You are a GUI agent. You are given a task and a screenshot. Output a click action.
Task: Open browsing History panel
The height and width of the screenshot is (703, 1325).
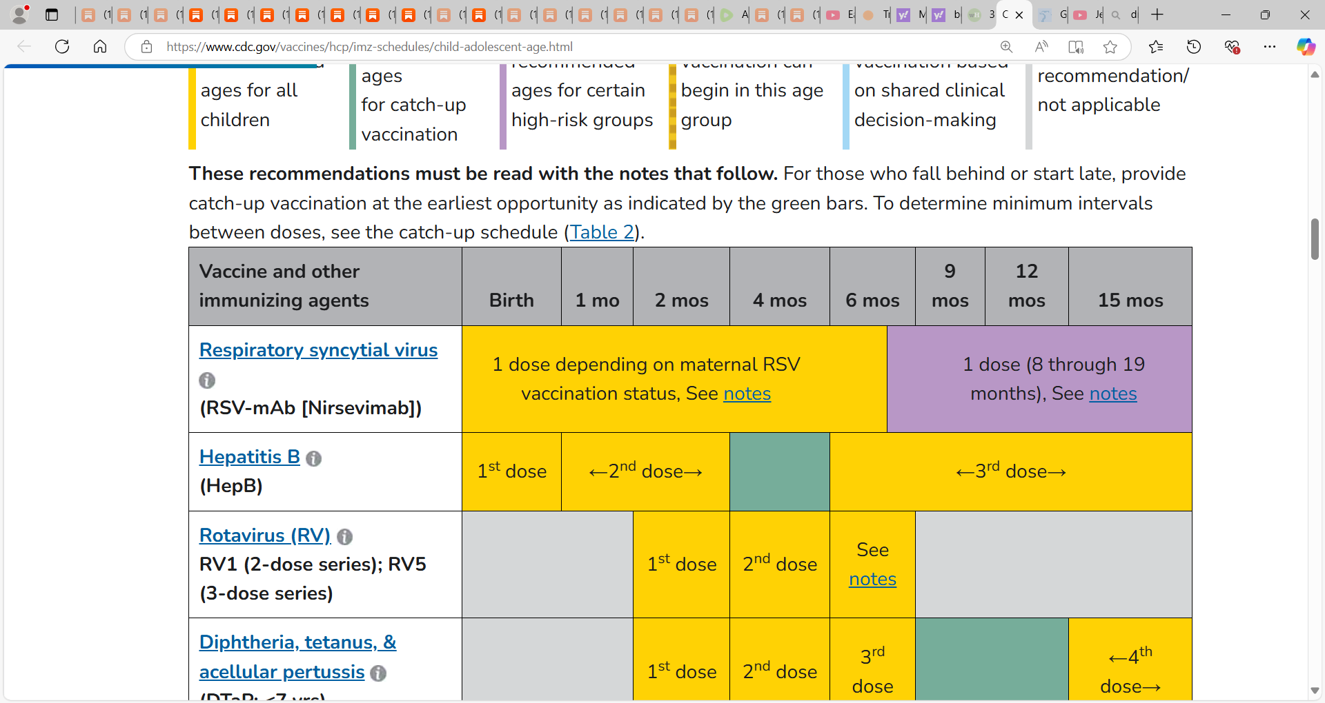click(1194, 47)
